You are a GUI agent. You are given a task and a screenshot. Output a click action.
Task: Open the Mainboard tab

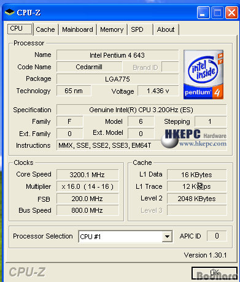click(x=77, y=29)
